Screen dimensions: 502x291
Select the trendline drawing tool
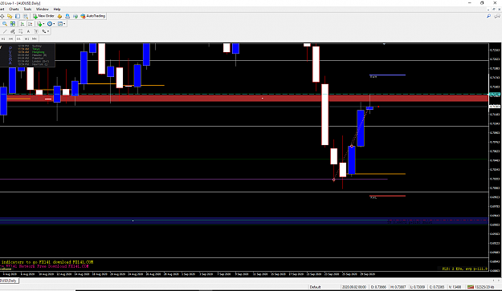coord(5,31)
